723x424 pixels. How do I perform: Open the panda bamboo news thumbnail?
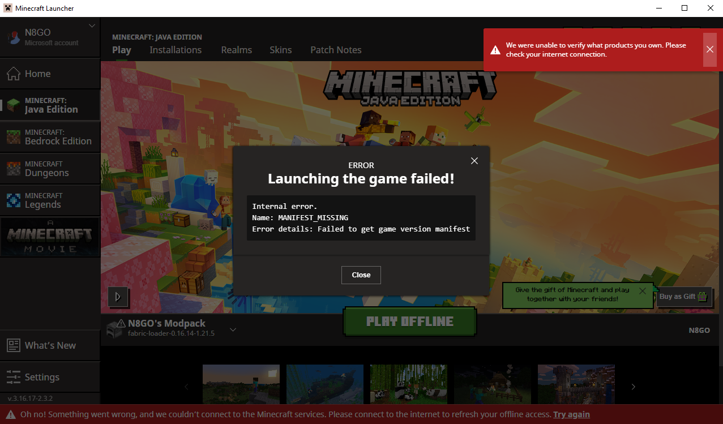tap(409, 384)
